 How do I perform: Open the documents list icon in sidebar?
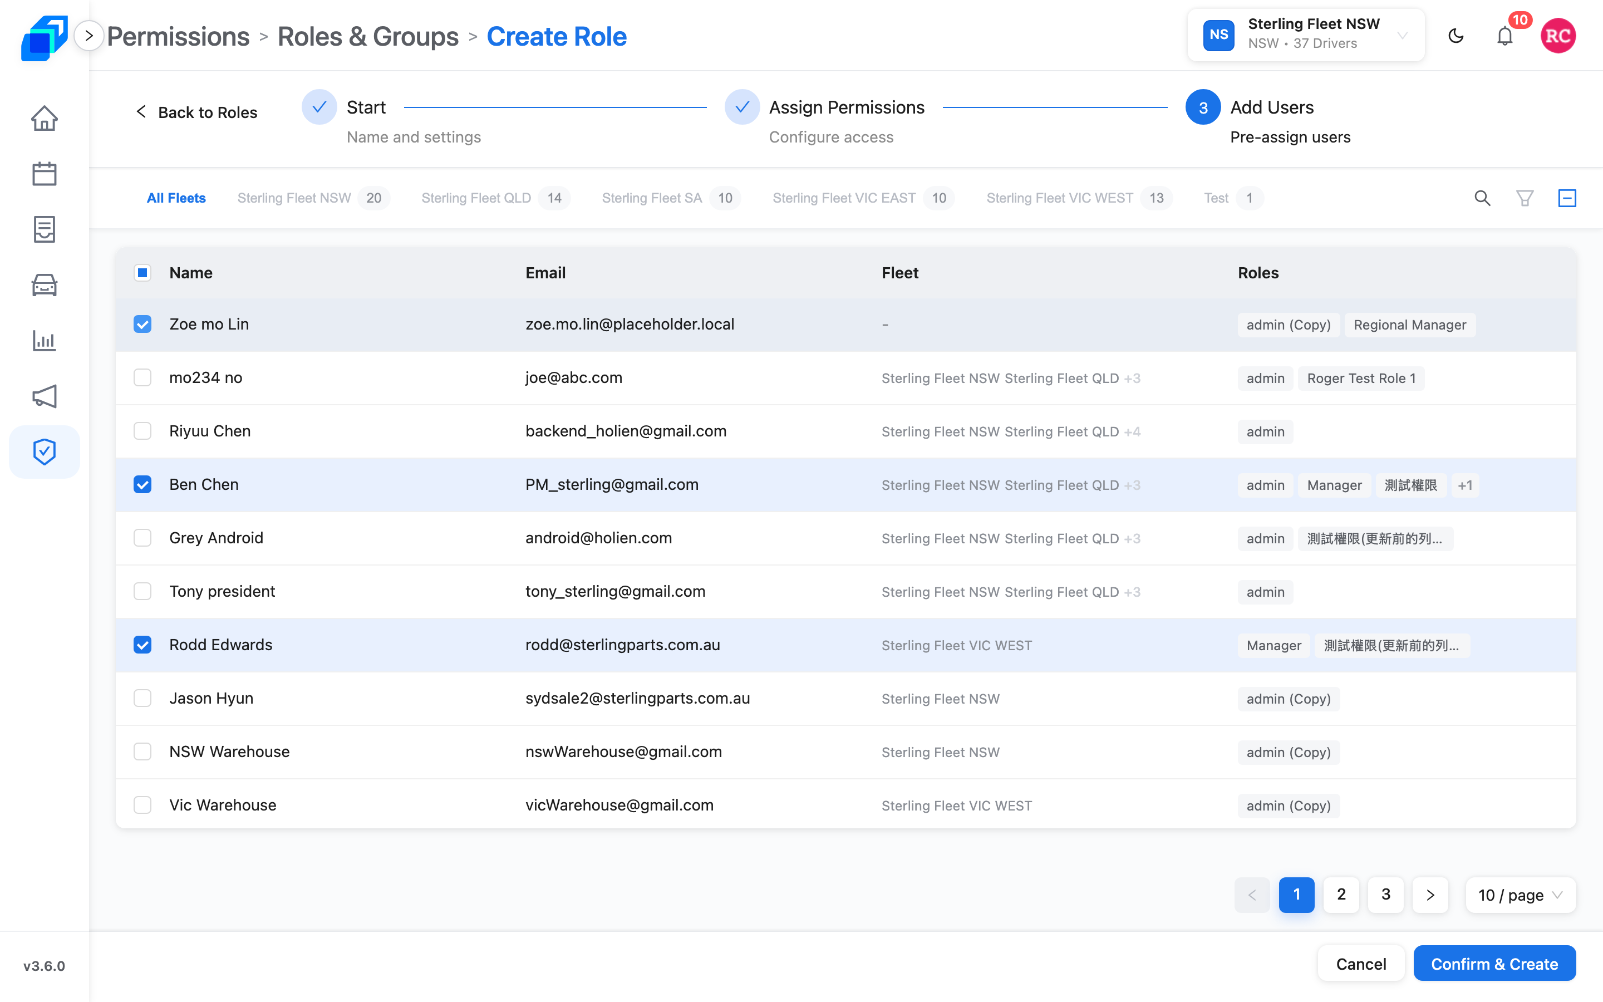pyautogui.click(x=45, y=229)
